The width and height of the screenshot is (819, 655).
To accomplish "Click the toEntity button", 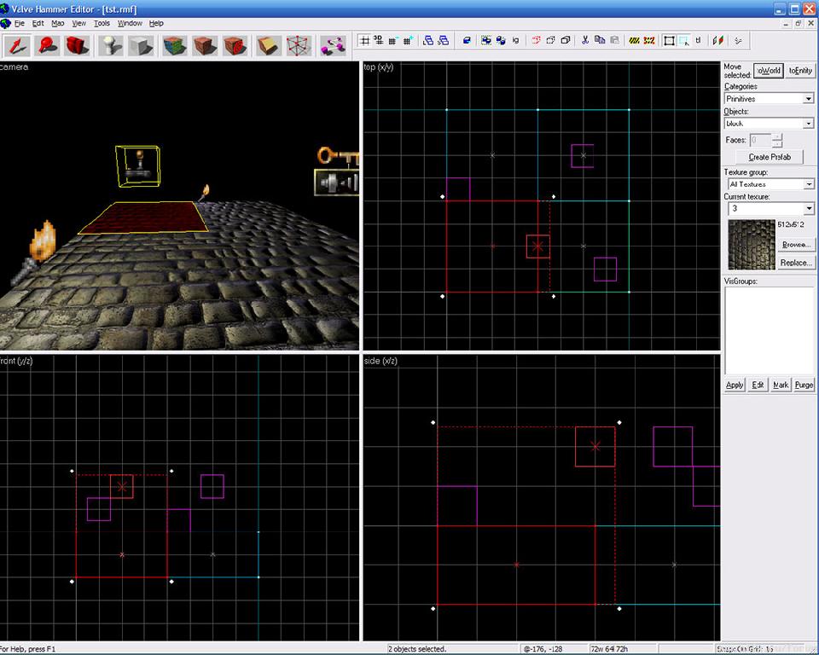I will click(799, 71).
